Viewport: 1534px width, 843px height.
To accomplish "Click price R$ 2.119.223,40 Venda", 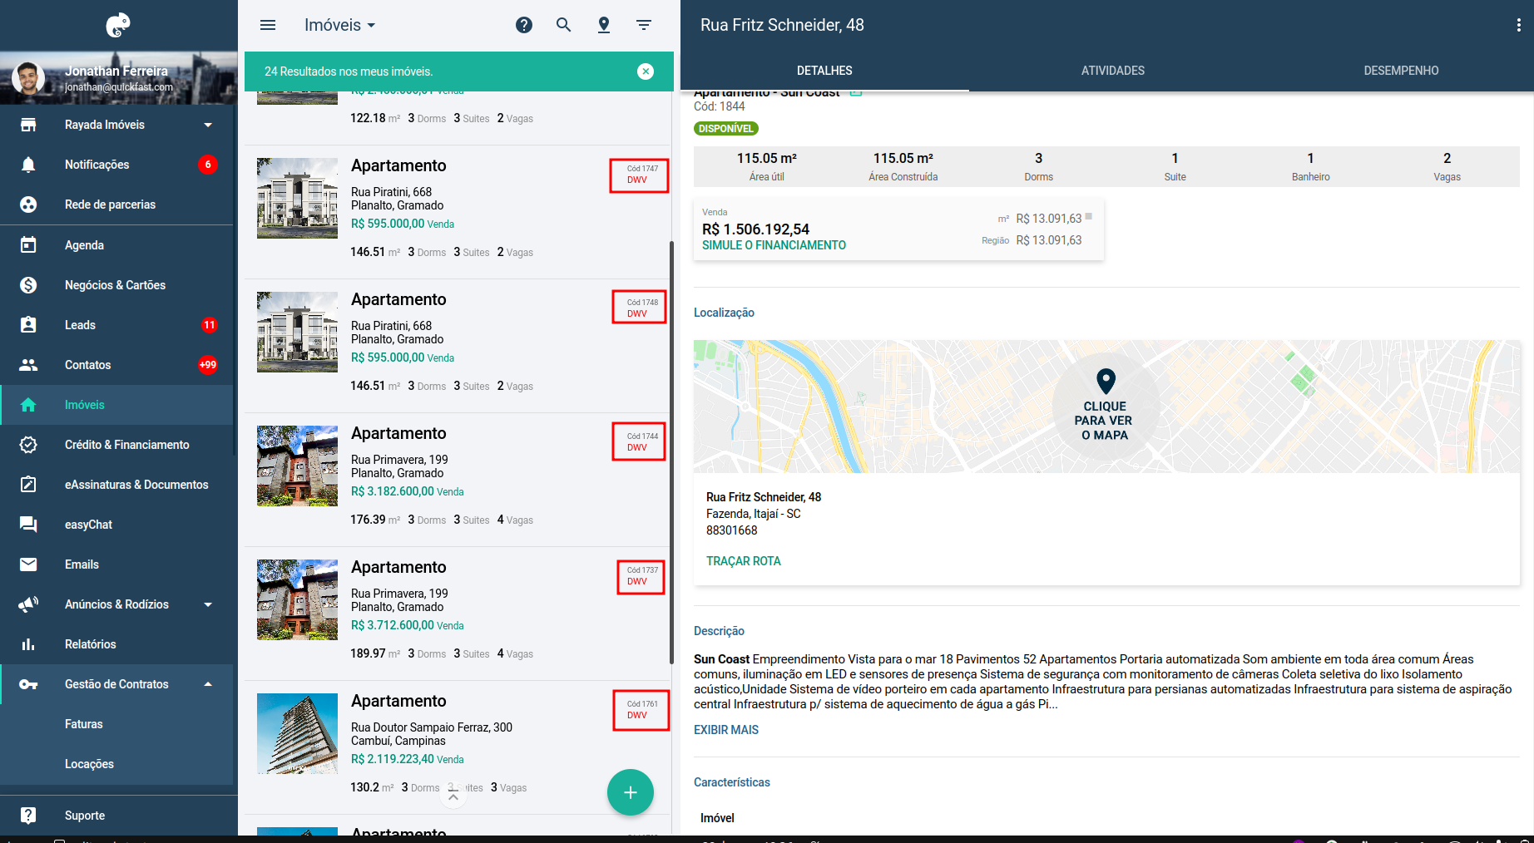I will click(x=407, y=759).
